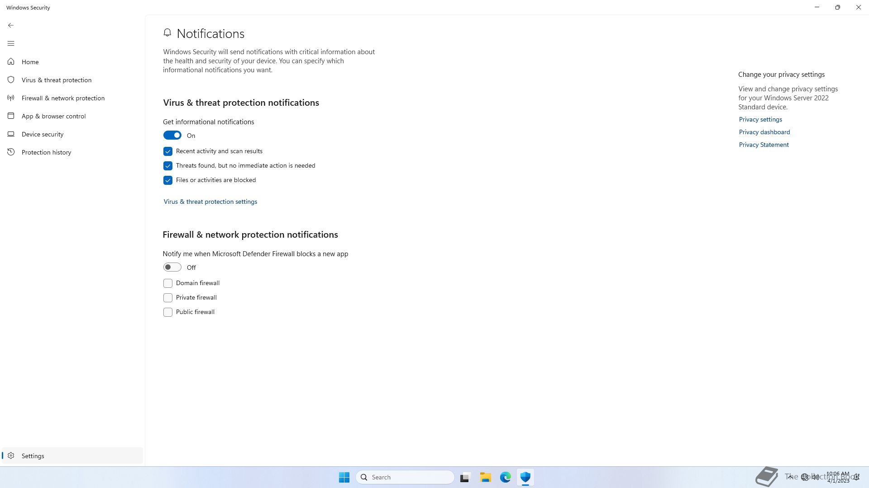This screenshot has height=488, width=869.
Task: Click the taskbar Search box
Action: click(405, 477)
